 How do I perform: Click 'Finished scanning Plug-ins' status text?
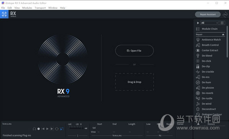(x=17, y=135)
